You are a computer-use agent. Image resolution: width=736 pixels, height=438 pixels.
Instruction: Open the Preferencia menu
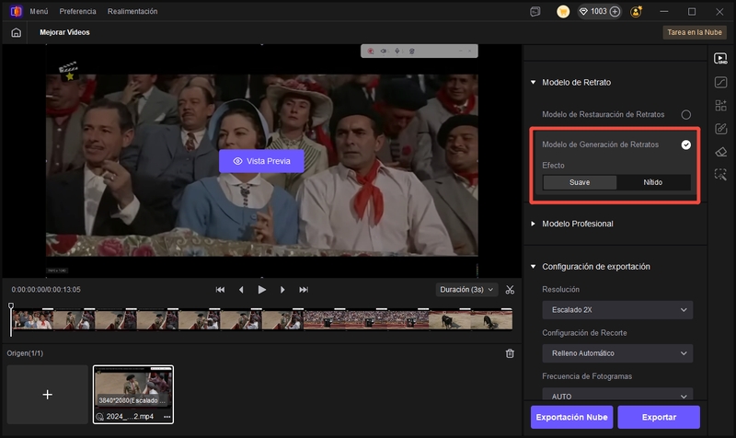coord(77,11)
